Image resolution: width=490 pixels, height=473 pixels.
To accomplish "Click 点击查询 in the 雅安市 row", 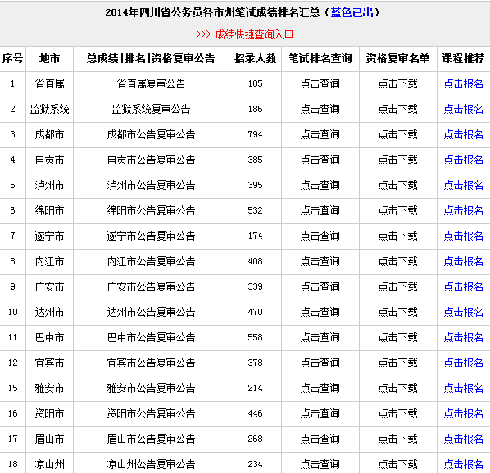I will click(x=320, y=388).
